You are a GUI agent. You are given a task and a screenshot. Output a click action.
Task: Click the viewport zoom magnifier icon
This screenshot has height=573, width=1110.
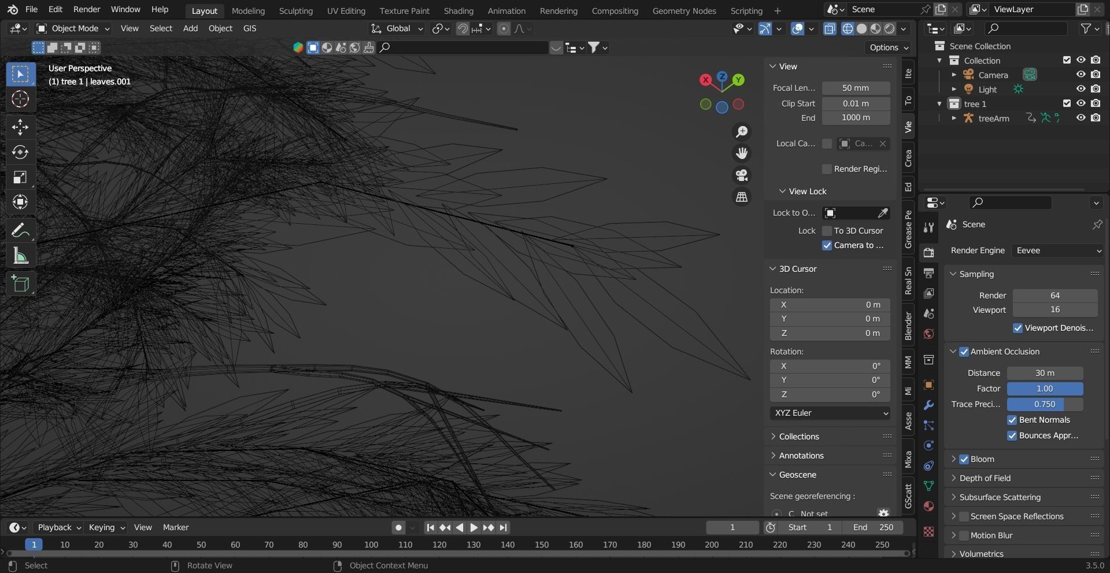pos(742,132)
